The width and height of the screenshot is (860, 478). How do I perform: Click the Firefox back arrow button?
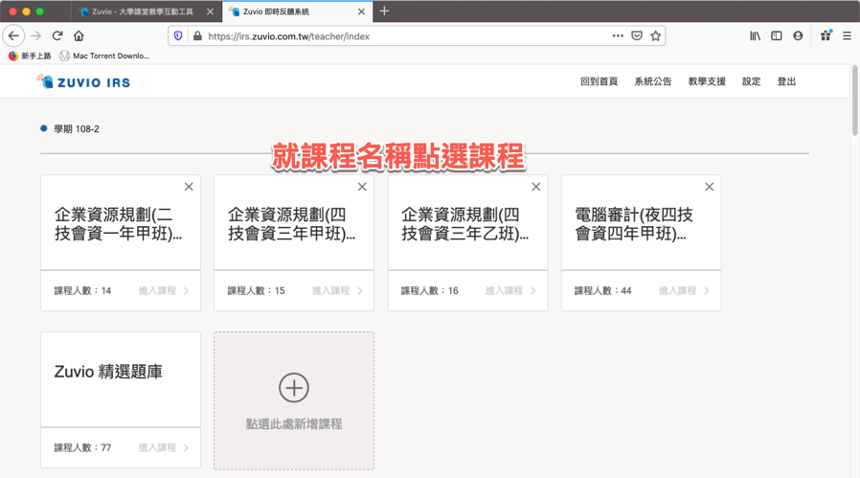(13, 36)
